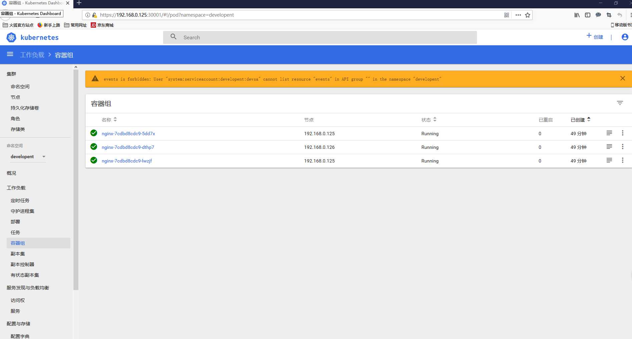Open the hamburger navigation menu
The width and height of the screenshot is (632, 339).
pos(10,54)
